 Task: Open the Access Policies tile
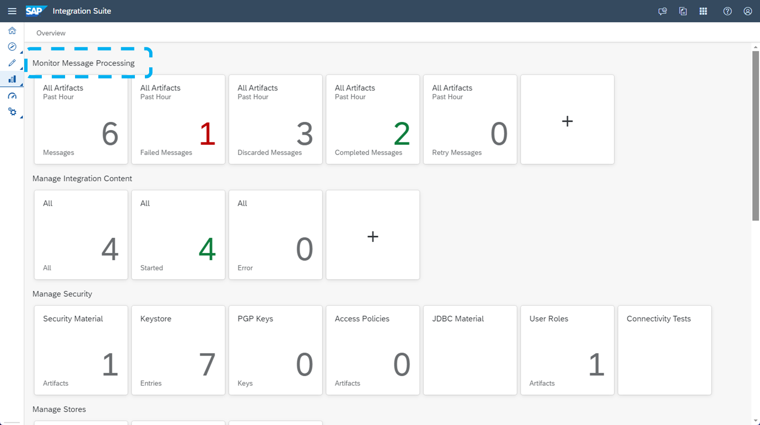pyautogui.click(x=373, y=350)
